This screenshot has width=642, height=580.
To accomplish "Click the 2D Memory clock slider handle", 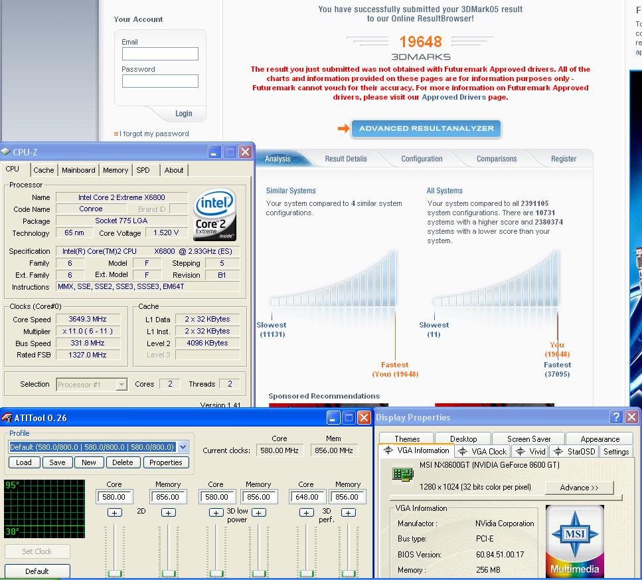I will (168, 573).
